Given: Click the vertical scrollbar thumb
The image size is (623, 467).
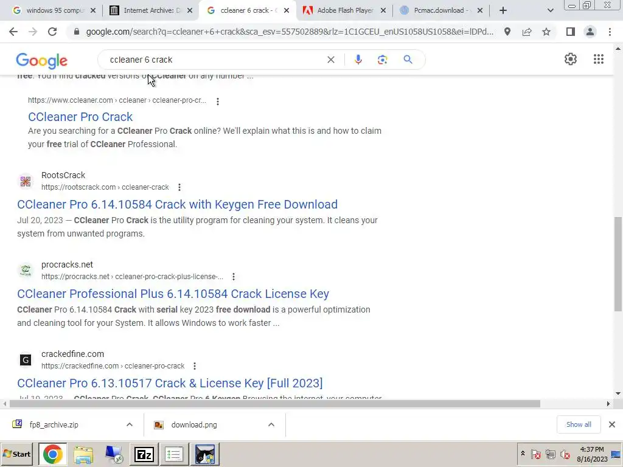Looking at the screenshot, I should tap(618, 264).
